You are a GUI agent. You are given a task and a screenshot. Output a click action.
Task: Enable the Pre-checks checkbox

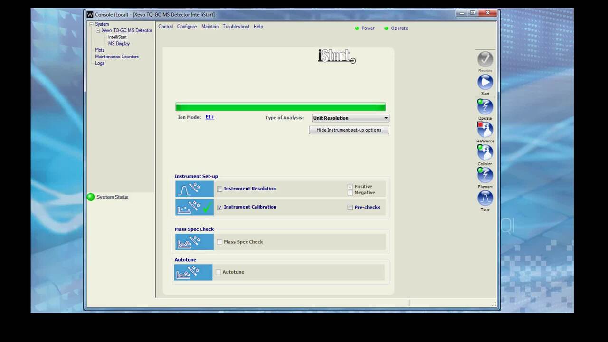point(350,208)
